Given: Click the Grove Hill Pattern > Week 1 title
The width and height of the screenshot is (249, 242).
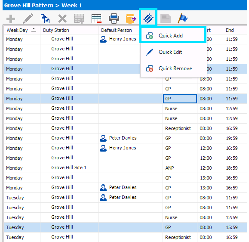Looking at the screenshot, I should pos(43,6).
